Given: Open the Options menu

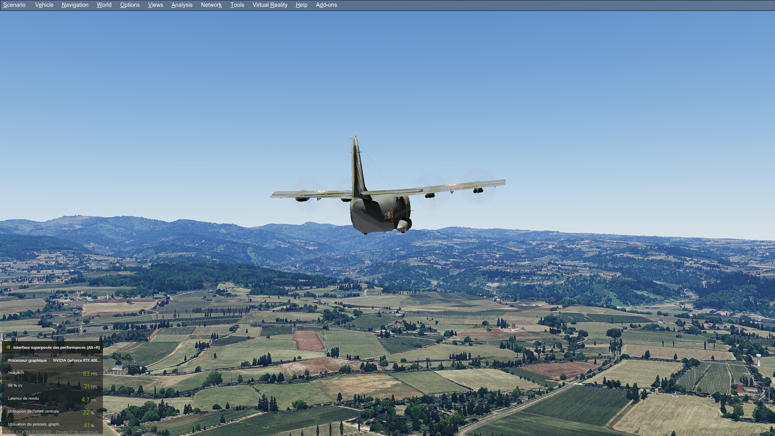Looking at the screenshot, I should (130, 5).
